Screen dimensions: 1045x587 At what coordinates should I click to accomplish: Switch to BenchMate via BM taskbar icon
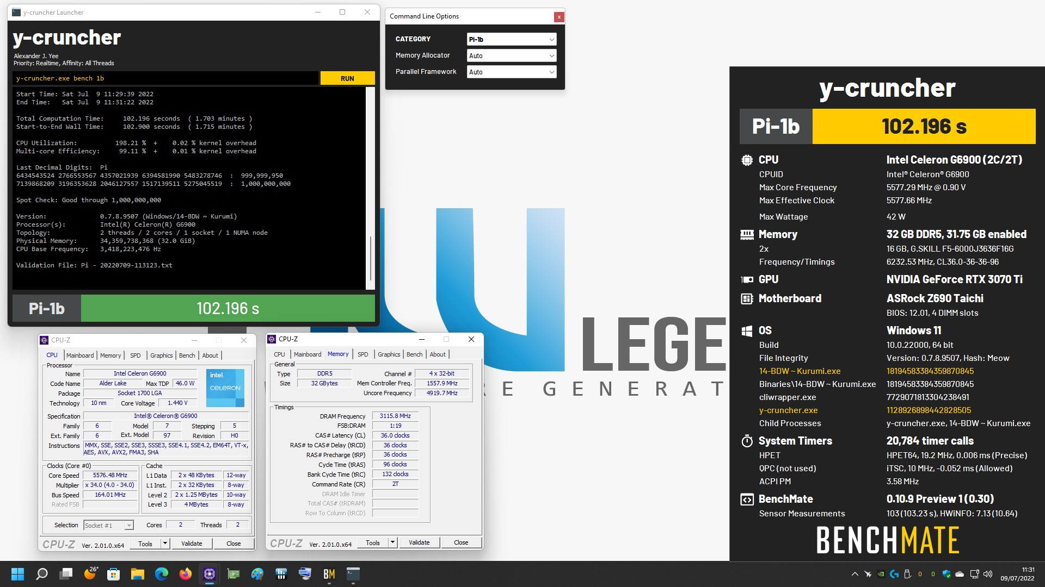[329, 574]
